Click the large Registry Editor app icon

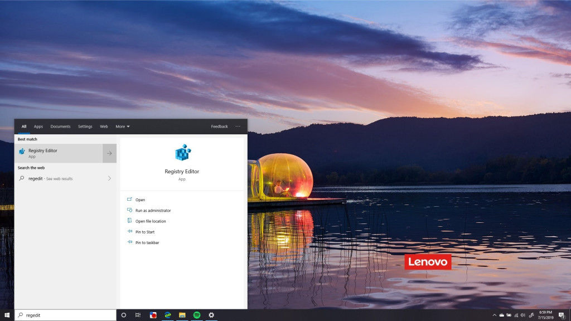(x=182, y=151)
